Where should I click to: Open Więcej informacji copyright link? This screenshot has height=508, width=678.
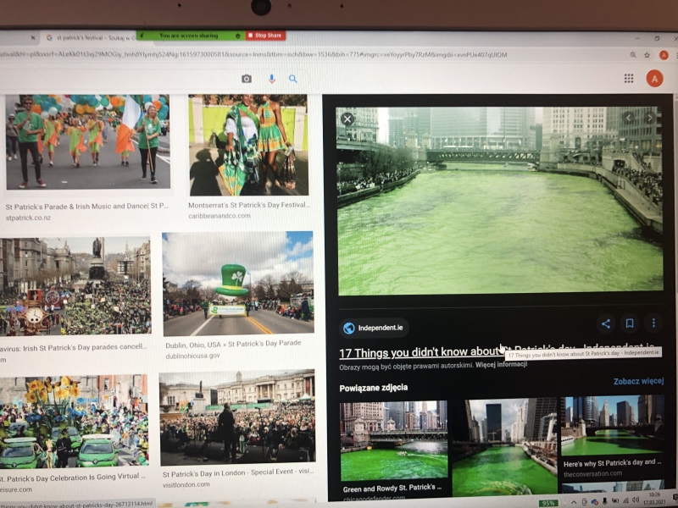501,364
